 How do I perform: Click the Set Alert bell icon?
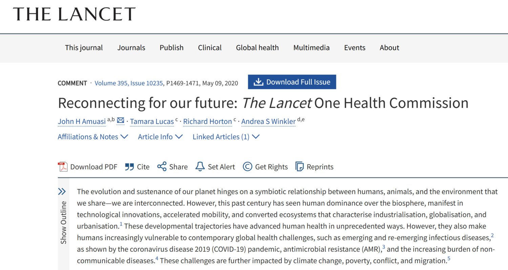tap(200, 167)
